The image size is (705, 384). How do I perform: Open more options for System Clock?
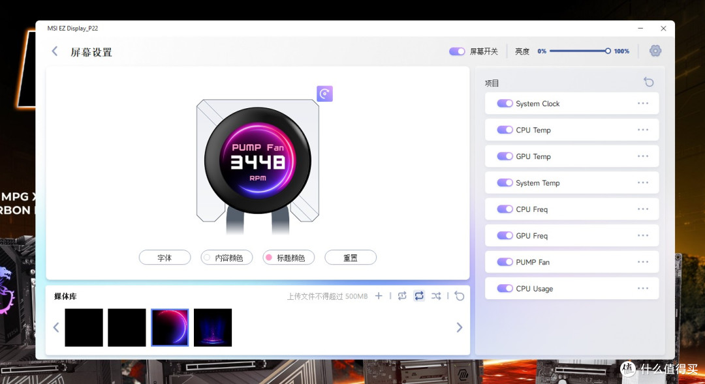(x=643, y=103)
